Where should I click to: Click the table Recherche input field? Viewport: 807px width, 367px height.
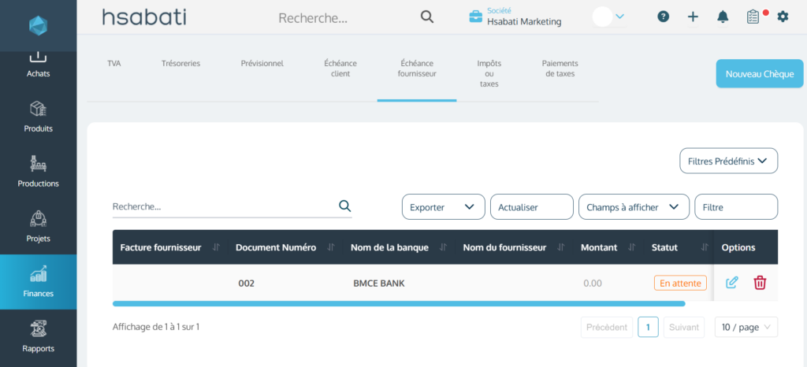tap(223, 206)
